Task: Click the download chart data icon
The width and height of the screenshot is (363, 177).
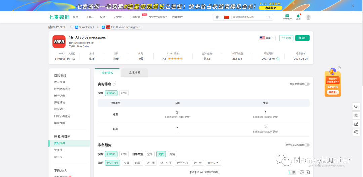Action: click(308, 172)
